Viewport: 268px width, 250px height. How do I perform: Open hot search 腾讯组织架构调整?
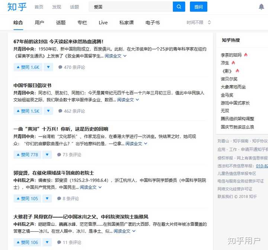tap(237, 119)
